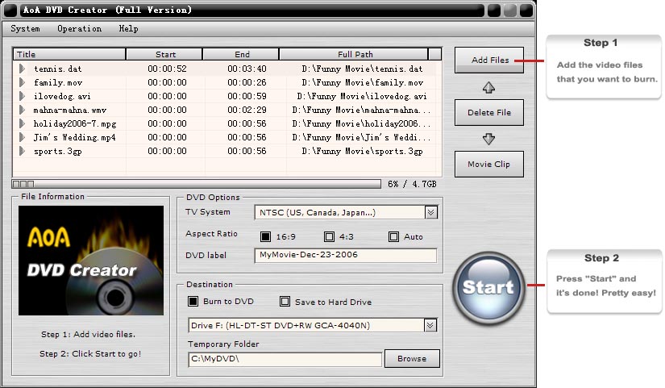Click the Add Files button
The height and width of the screenshot is (388, 665).
[489, 60]
